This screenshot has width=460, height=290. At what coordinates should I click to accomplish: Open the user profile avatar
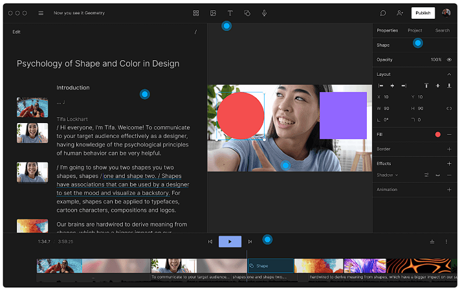[446, 13]
